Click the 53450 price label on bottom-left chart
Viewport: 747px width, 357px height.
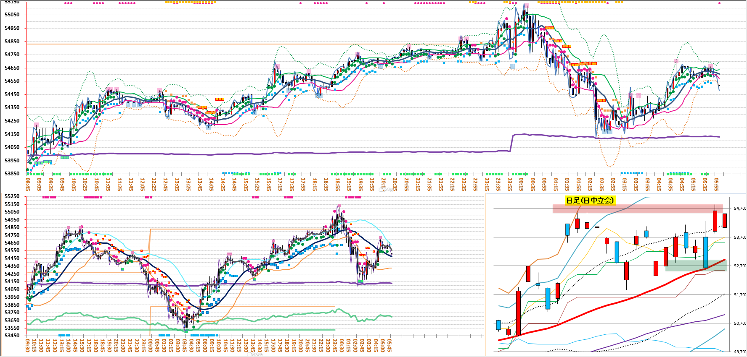tap(12, 336)
